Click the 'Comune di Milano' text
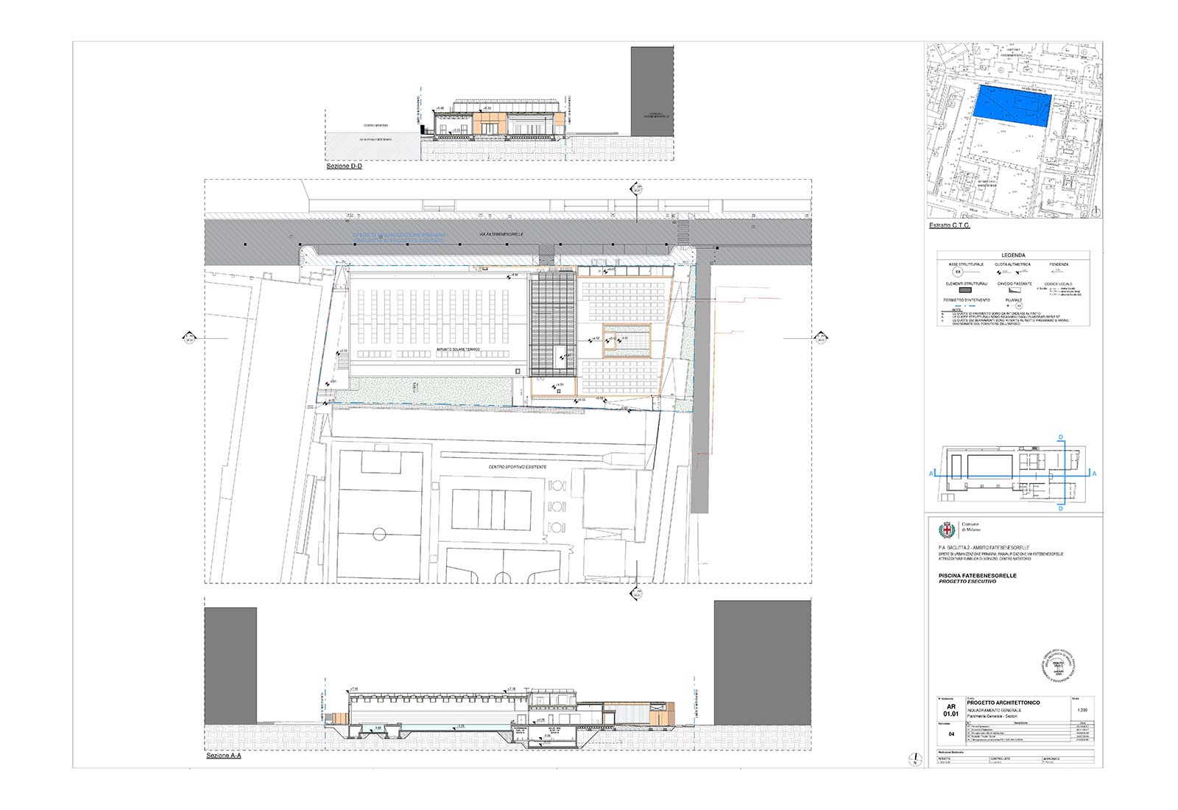The width and height of the screenshot is (1178, 810). (971, 526)
